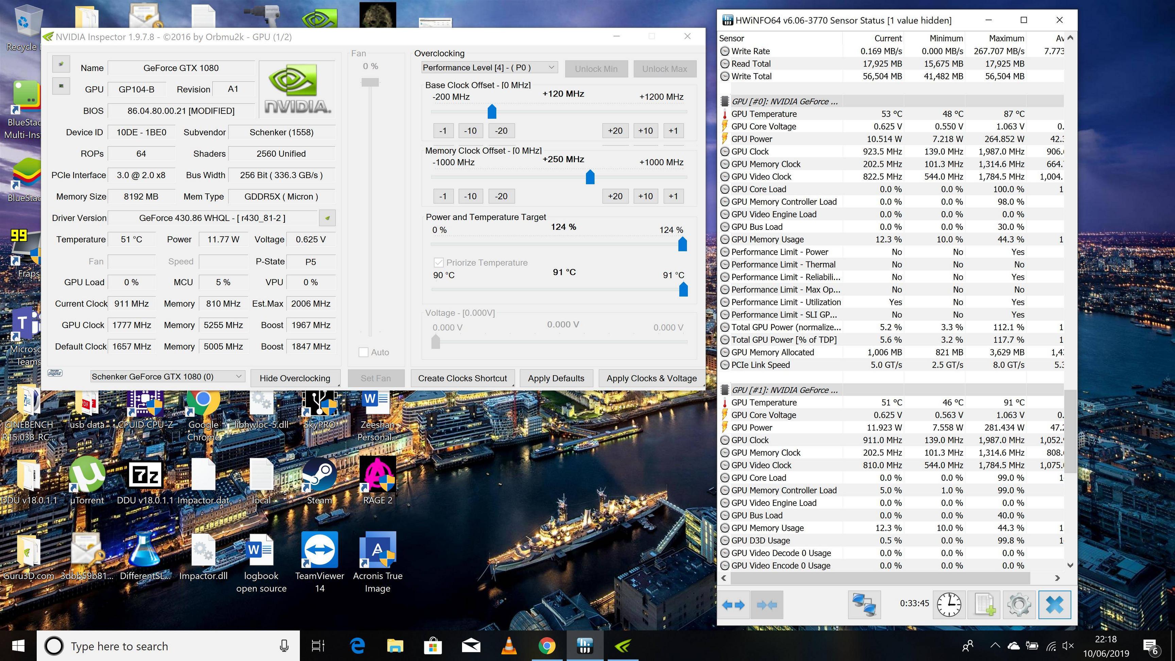Viewport: 1175px width, 661px height.
Task: Click HWiNFO sensor list scroll down arrow
Action: click(x=1070, y=565)
